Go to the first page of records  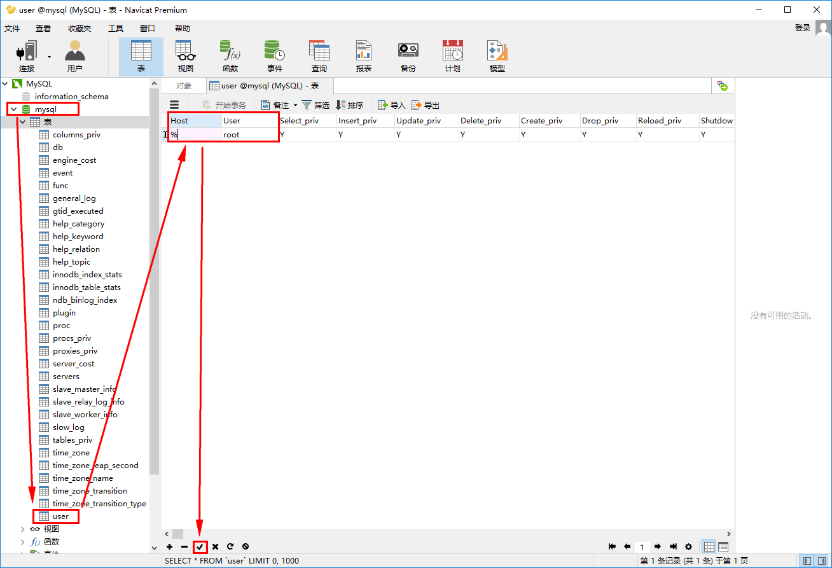click(612, 546)
